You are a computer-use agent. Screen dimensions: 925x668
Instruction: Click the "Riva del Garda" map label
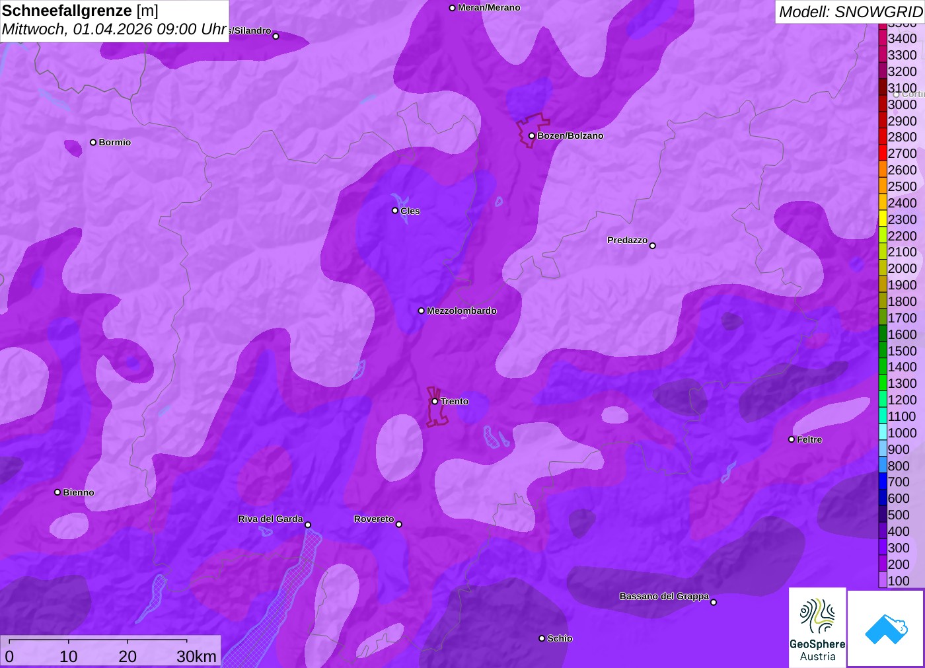coord(270,519)
